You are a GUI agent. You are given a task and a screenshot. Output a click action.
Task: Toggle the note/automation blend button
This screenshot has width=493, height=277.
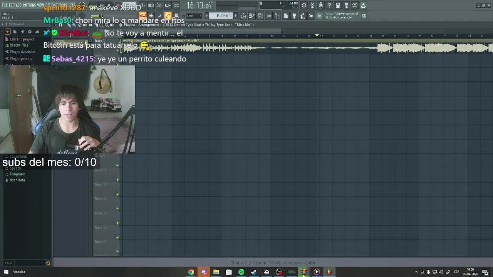click(159, 16)
